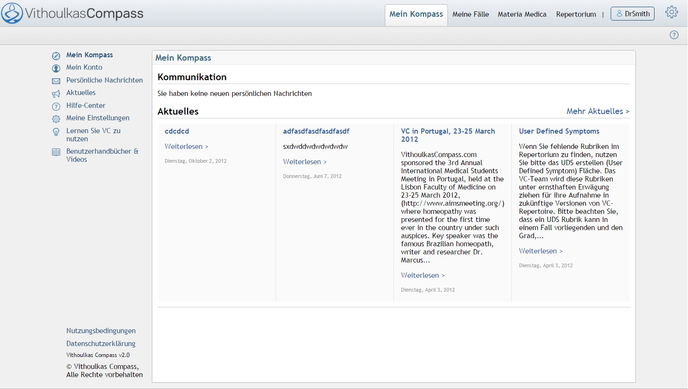Open the User Defined Symptoms article title

(x=559, y=131)
